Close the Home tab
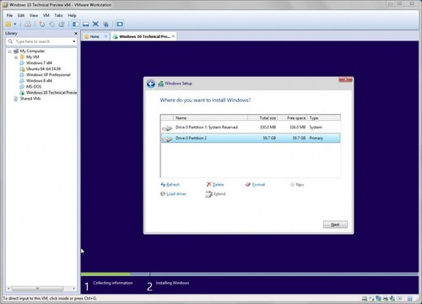The image size is (422, 304). [x=106, y=36]
